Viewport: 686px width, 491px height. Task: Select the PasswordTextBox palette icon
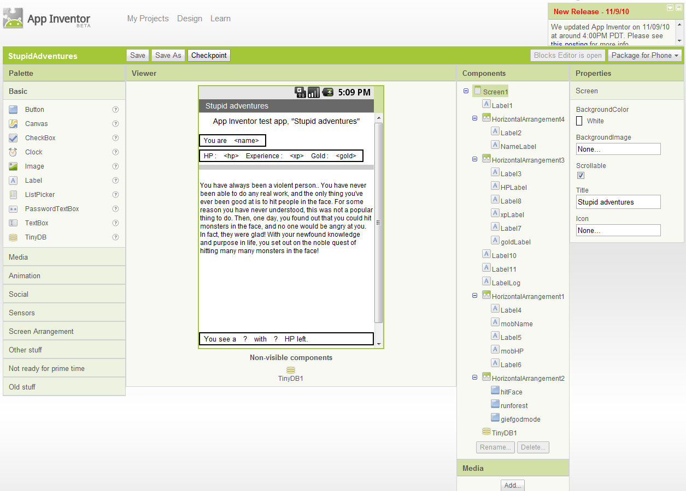tap(13, 209)
